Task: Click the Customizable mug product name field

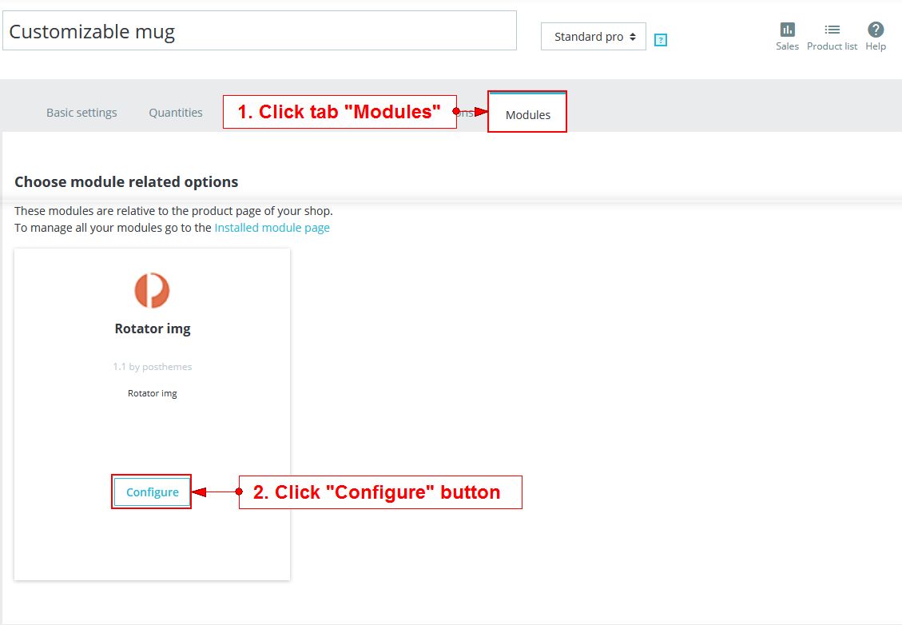Action: (x=260, y=31)
